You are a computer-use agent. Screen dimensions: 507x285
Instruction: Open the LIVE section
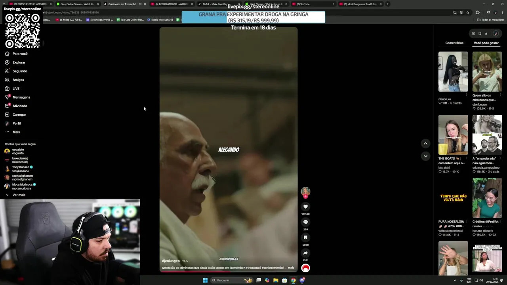(x=12, y=88)
